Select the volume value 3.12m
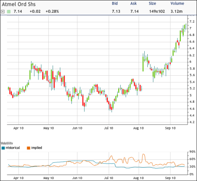This screenshot has width=197, height=181. pyautogui.click(x=176, y=11)
